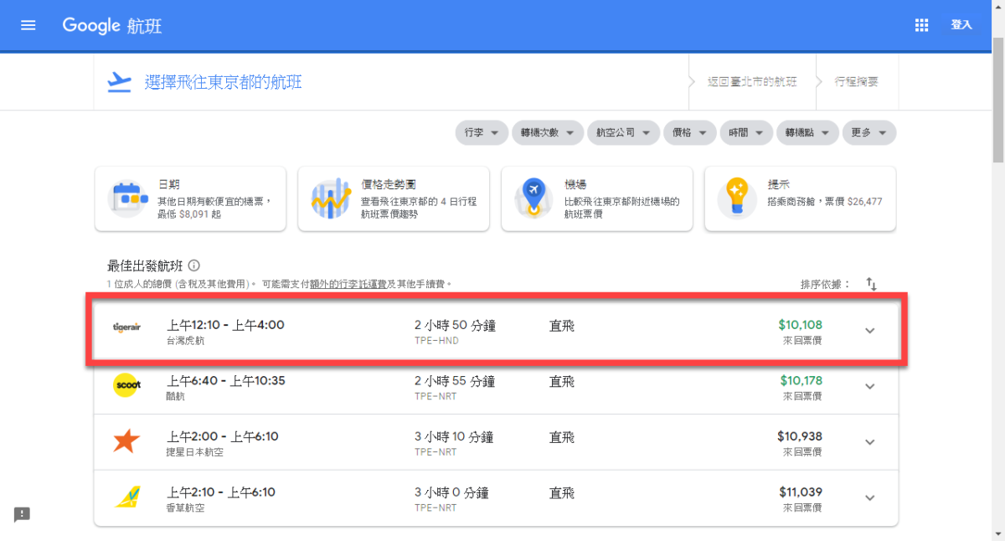Click the 2 小時 55 分鐘 duration

[x=455, y=381]
